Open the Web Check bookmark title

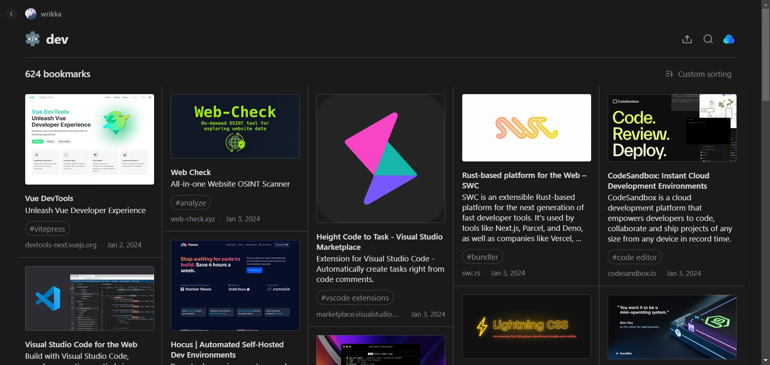[191, 173]
